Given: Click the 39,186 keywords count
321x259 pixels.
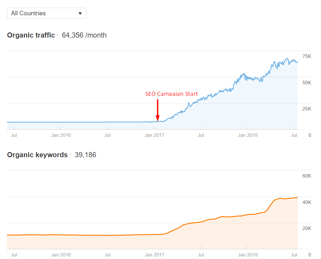Looking at the screenshot, I should 85,155.
